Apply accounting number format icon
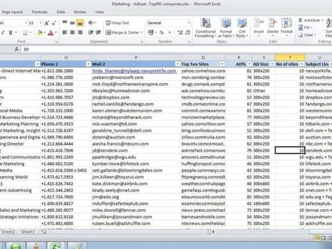332x249 pixels. point(150,33)
